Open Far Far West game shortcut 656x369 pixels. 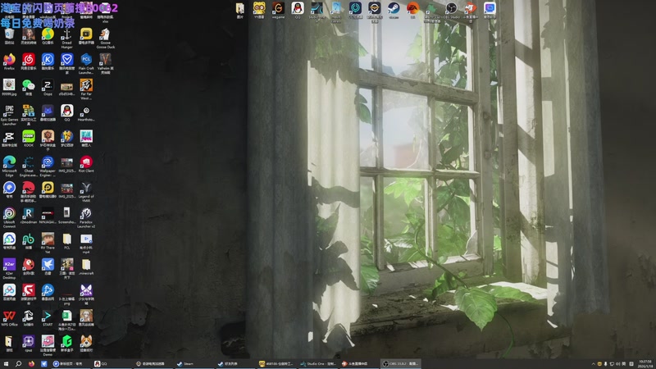point(86,89)
